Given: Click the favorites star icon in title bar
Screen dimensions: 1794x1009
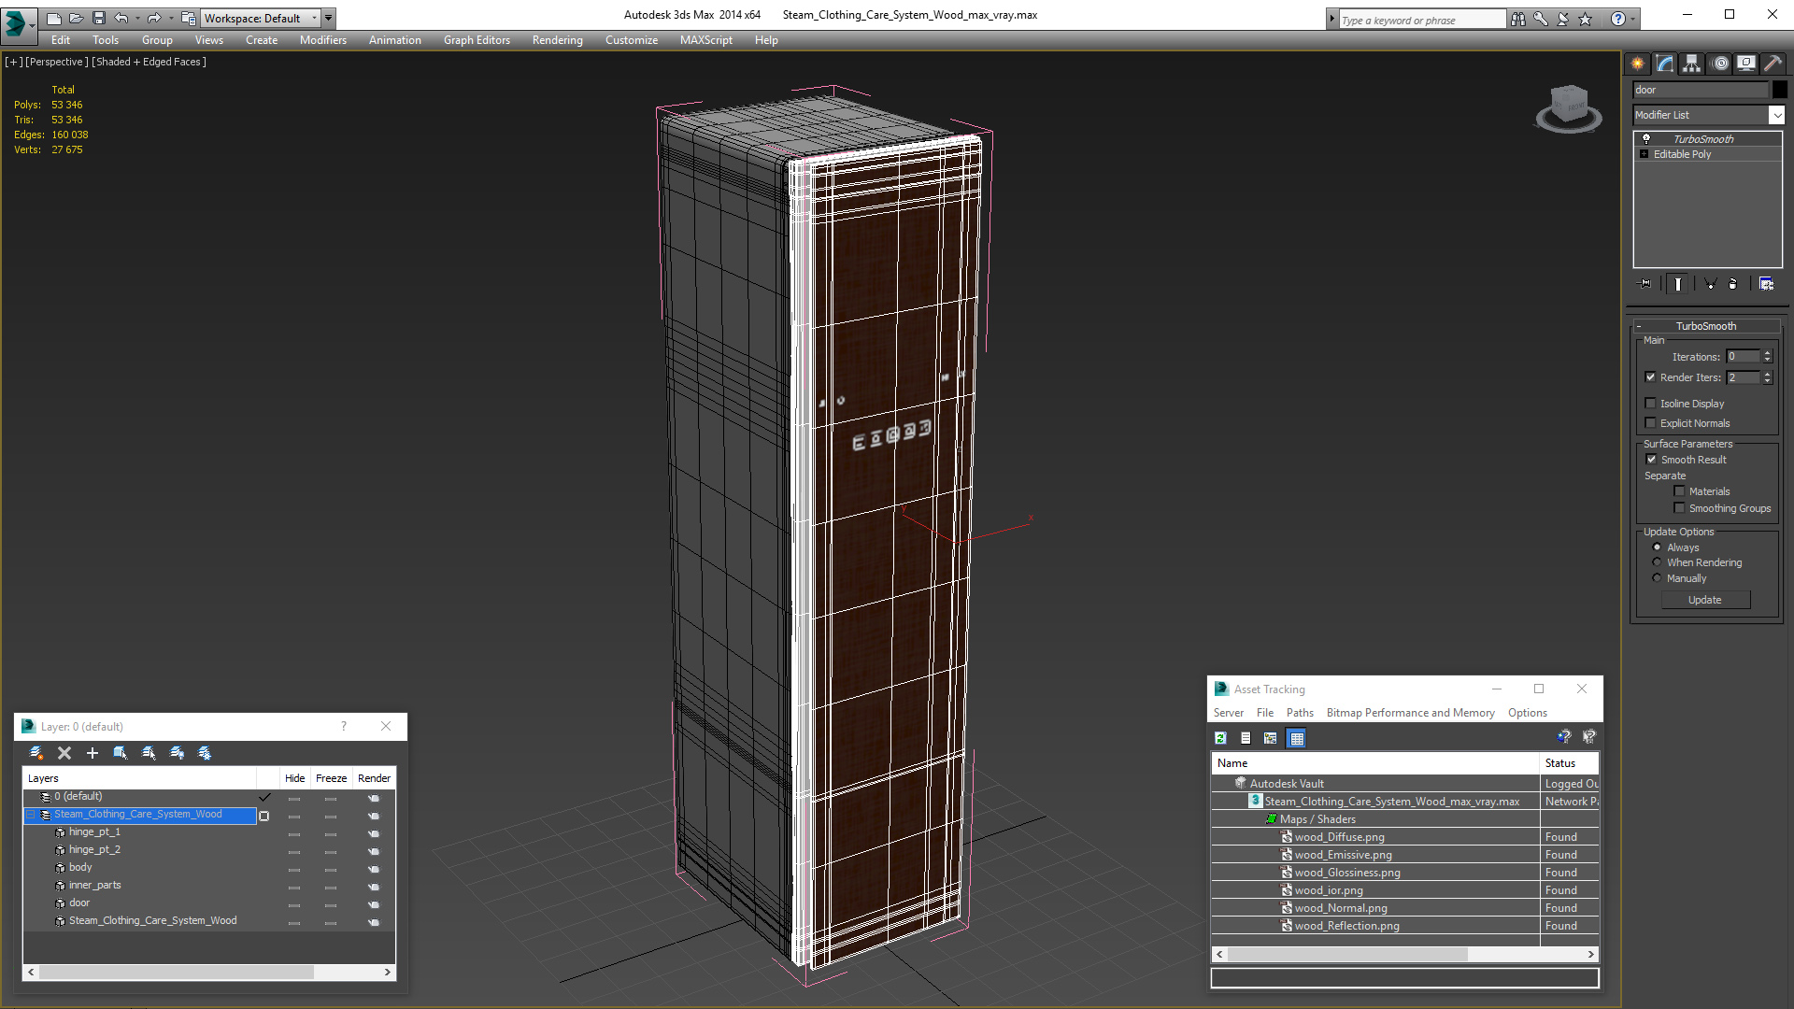Looking at the screenshot, I should [x=1586, y=19].
